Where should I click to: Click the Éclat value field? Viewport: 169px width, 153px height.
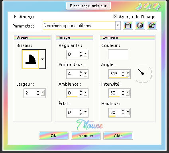73,112
